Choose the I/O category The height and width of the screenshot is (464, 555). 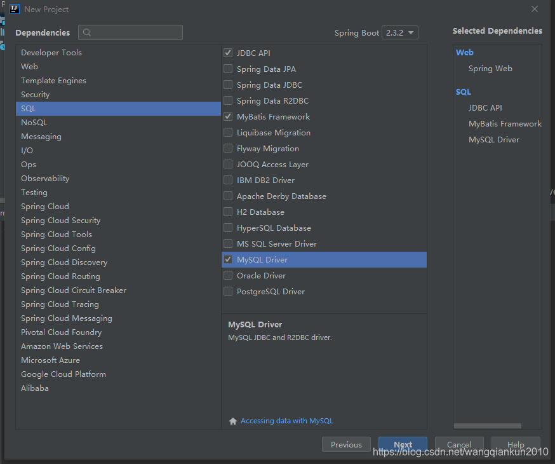pos(118,150)
